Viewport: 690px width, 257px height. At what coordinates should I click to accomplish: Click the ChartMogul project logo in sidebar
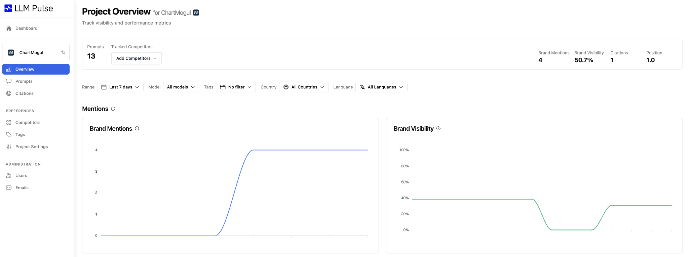point(11,53)
